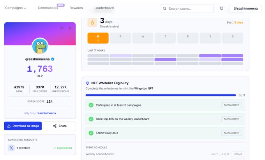Switch to the Leaderboard page
The width and height of the screenshot is (265, 160).
click(x=104, y=8)
